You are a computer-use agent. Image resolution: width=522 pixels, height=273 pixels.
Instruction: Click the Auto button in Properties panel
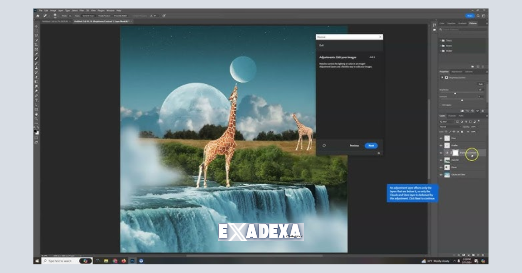481,84
